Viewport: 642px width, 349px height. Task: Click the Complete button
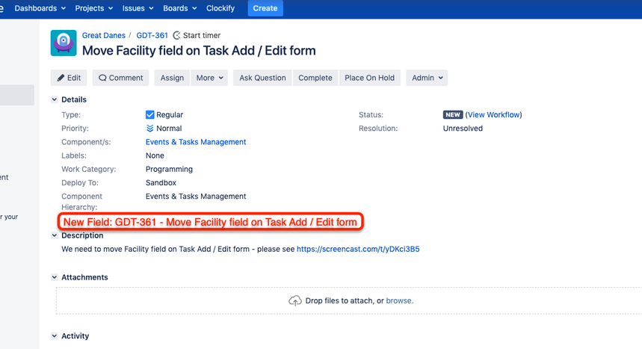click(315, 78)
